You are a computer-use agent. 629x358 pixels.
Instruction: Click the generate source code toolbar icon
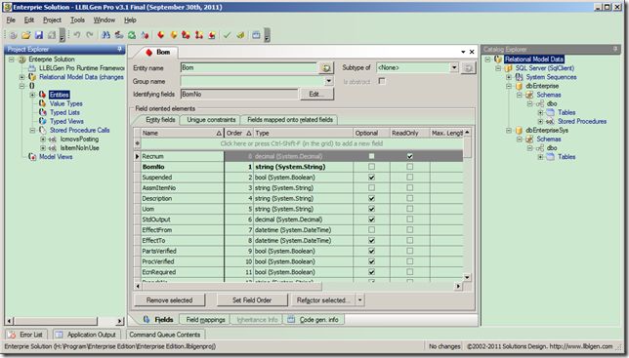(240, 35)
